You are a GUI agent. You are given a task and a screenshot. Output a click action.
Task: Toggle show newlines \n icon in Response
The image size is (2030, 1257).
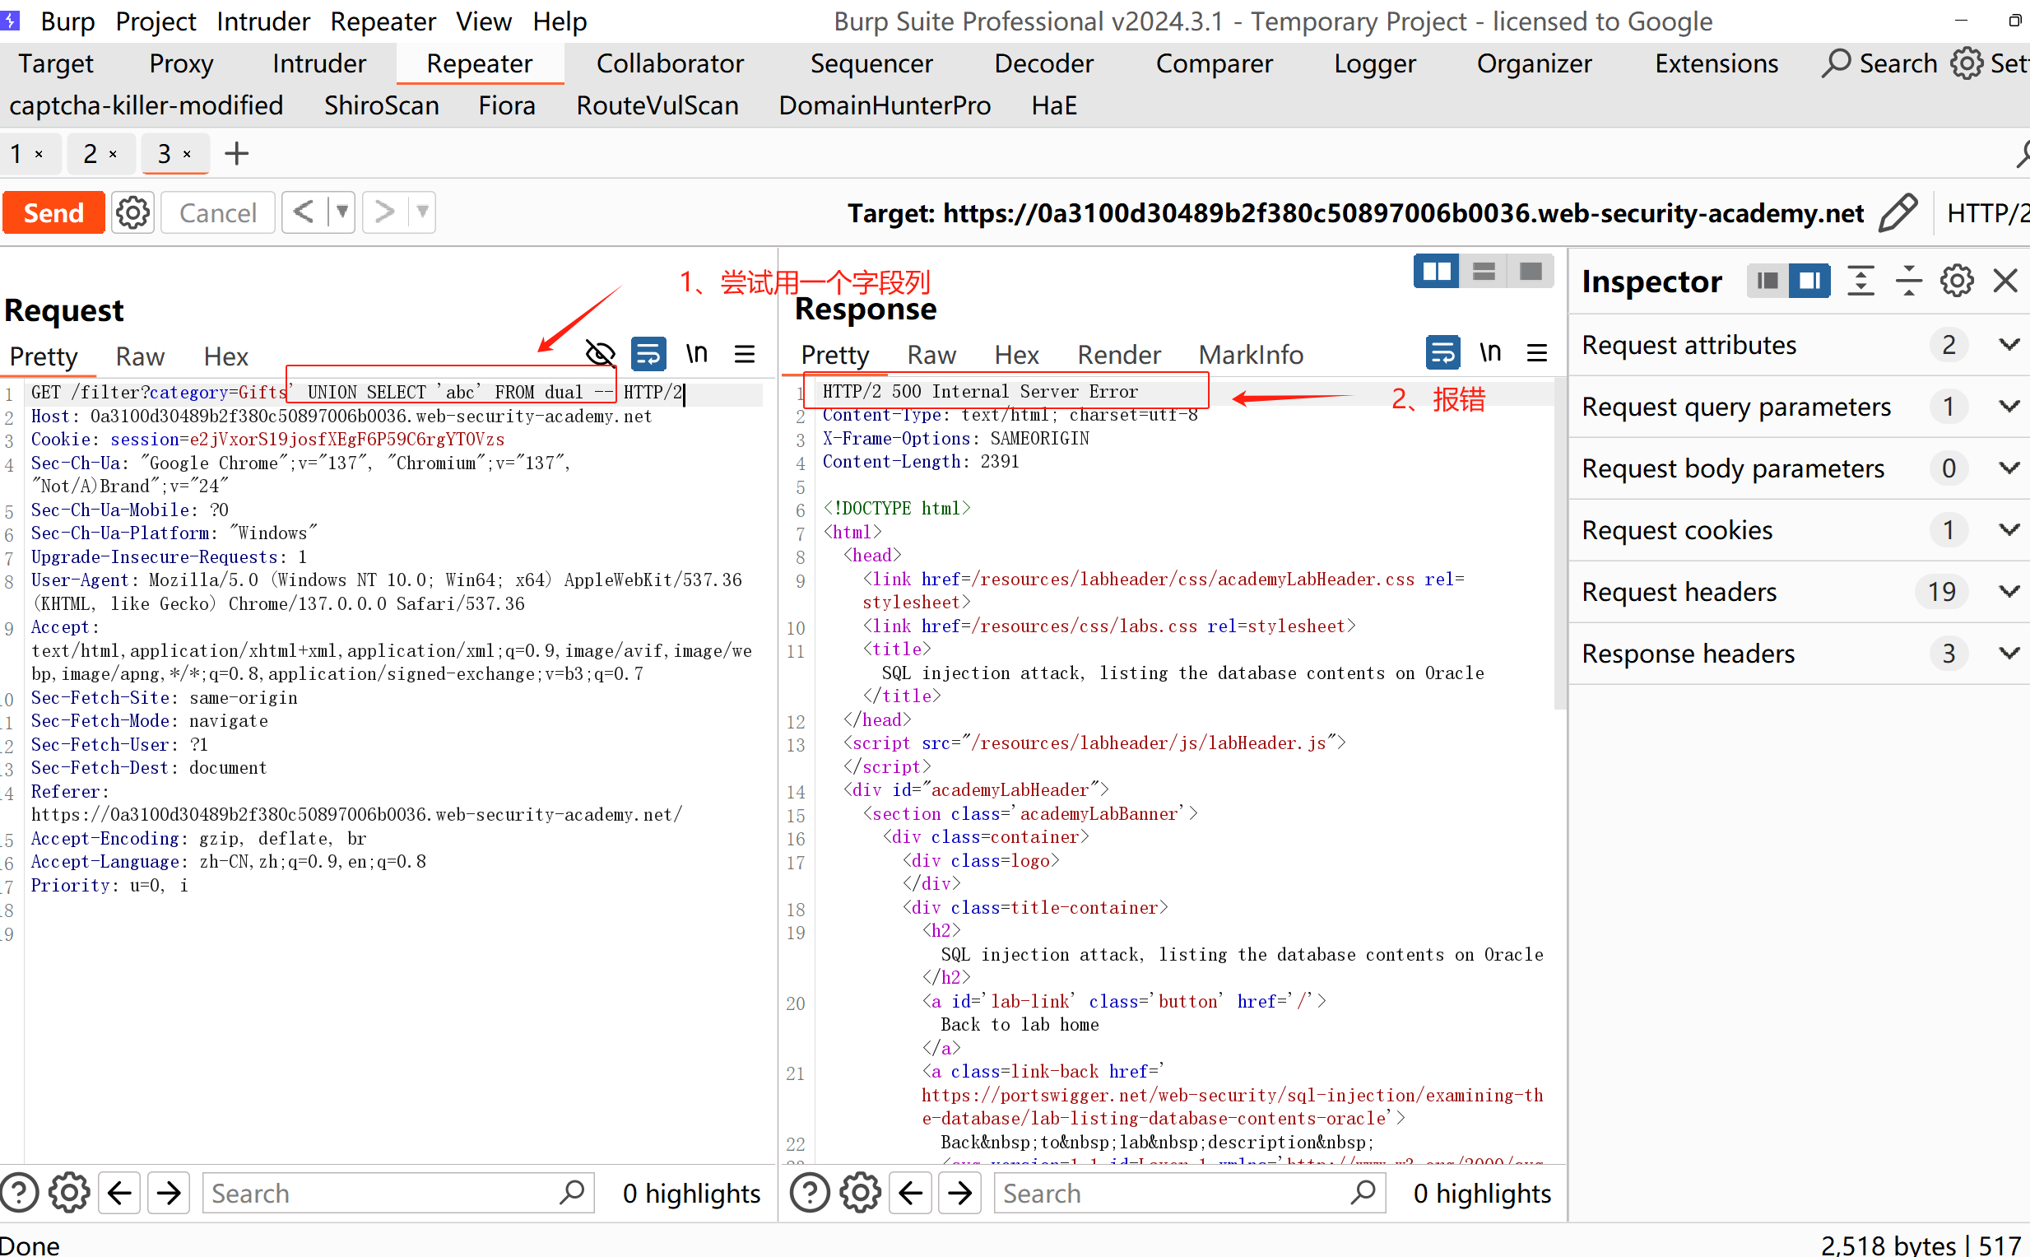tap(1490, 352)
